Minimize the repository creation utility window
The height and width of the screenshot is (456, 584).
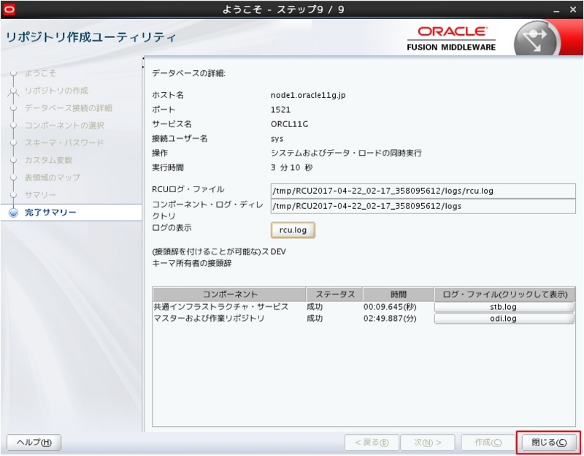pyautogui.click(x=556, y=10)
